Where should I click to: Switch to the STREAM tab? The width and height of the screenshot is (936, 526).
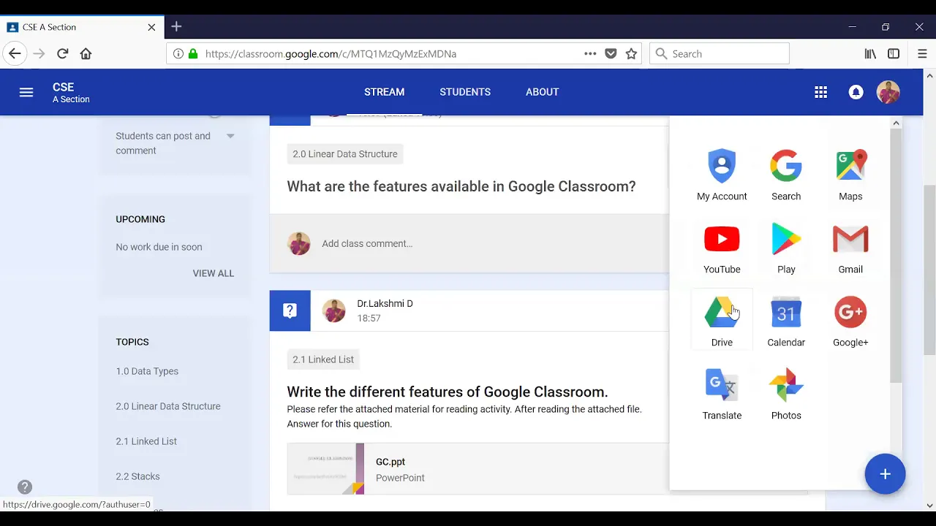[384, 92]
